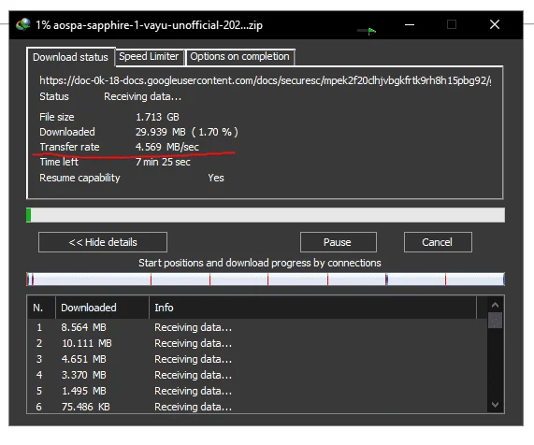Image resolution: width=534 pixels, height=445 pixels.
Task: Click the connections progress segment bar
Action: click(x=266, y=280)
